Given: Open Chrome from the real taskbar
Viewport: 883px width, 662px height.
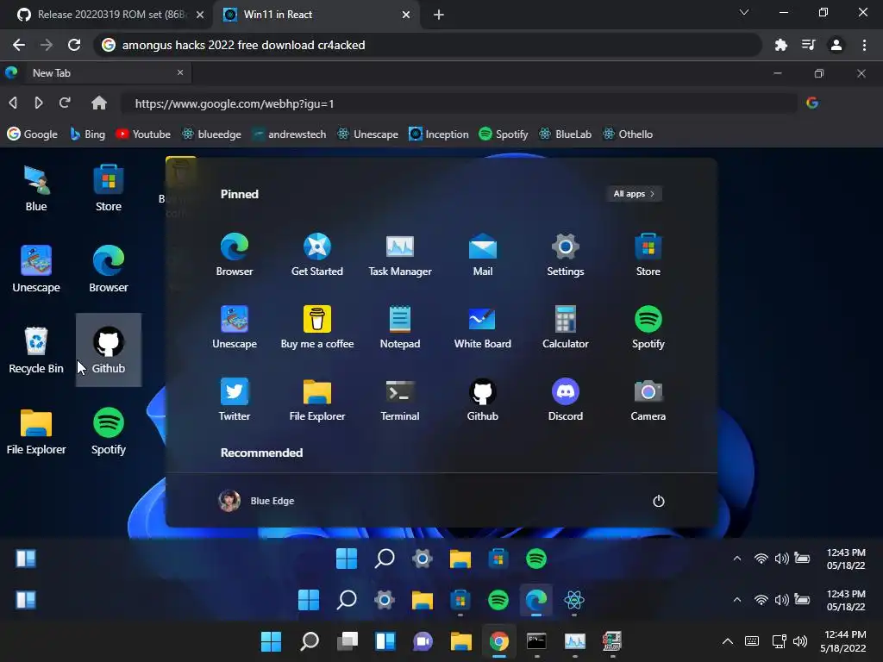Looking at the screenshot, I should pos(499,641).
